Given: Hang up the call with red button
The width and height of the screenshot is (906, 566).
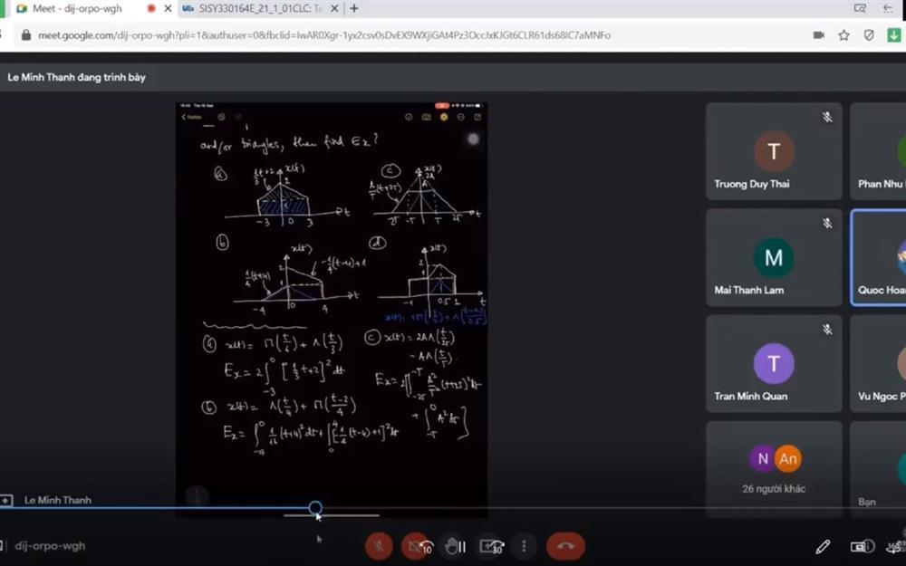Looking at the screenshot, I should (565, 546).
